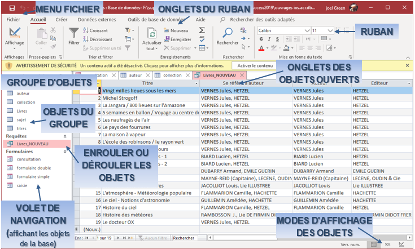This screenshot has width=415, height=249.
Task: Open Actualiser tout dropdown arrow
Action: [x=156, y=48]
